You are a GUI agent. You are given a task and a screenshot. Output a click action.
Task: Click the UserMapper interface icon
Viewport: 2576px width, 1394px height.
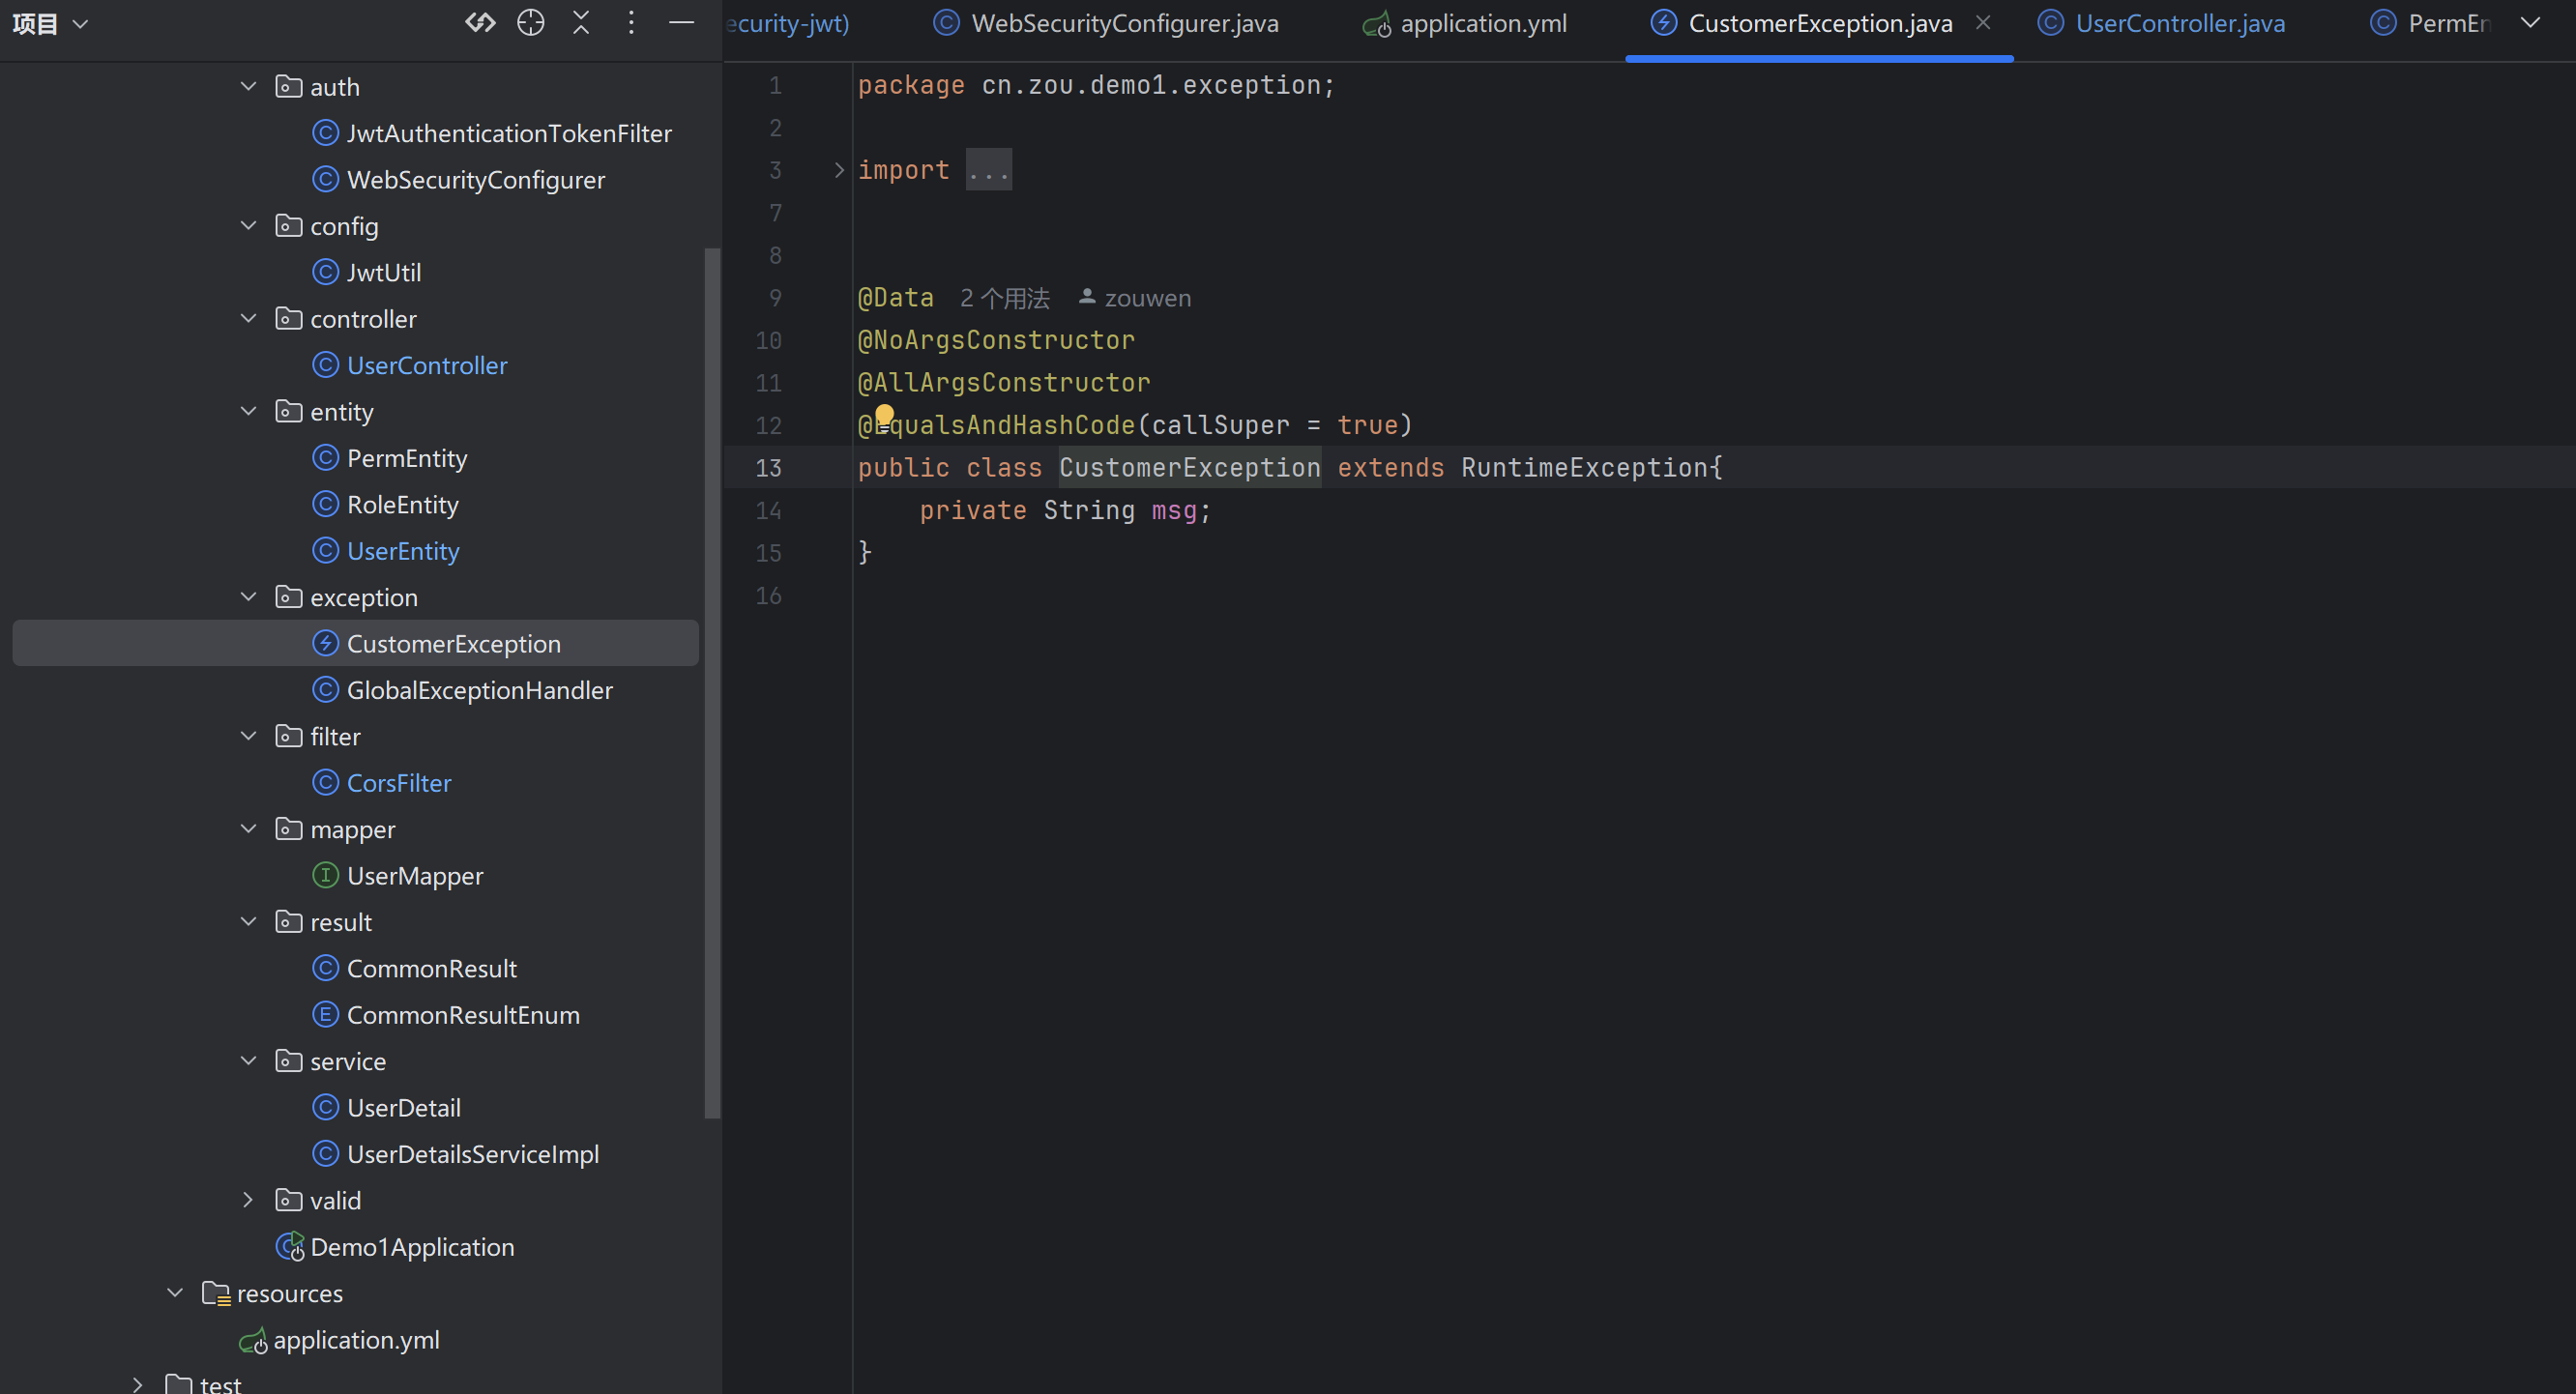[x=325, y=875]
